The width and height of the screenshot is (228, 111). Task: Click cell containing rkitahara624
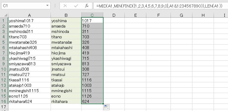[x=29, y=101]
